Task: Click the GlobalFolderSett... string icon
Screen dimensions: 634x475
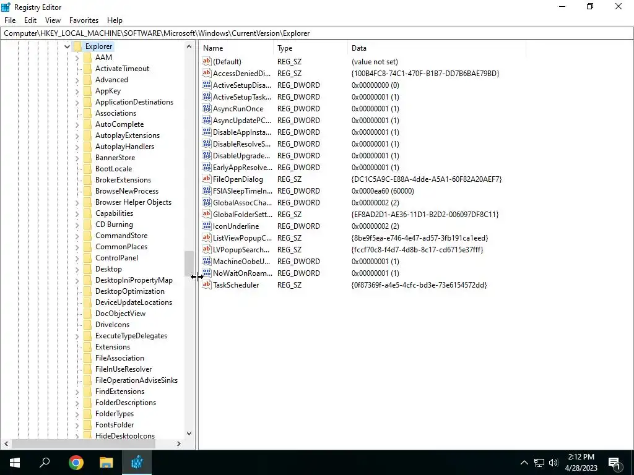Action: 207,214
